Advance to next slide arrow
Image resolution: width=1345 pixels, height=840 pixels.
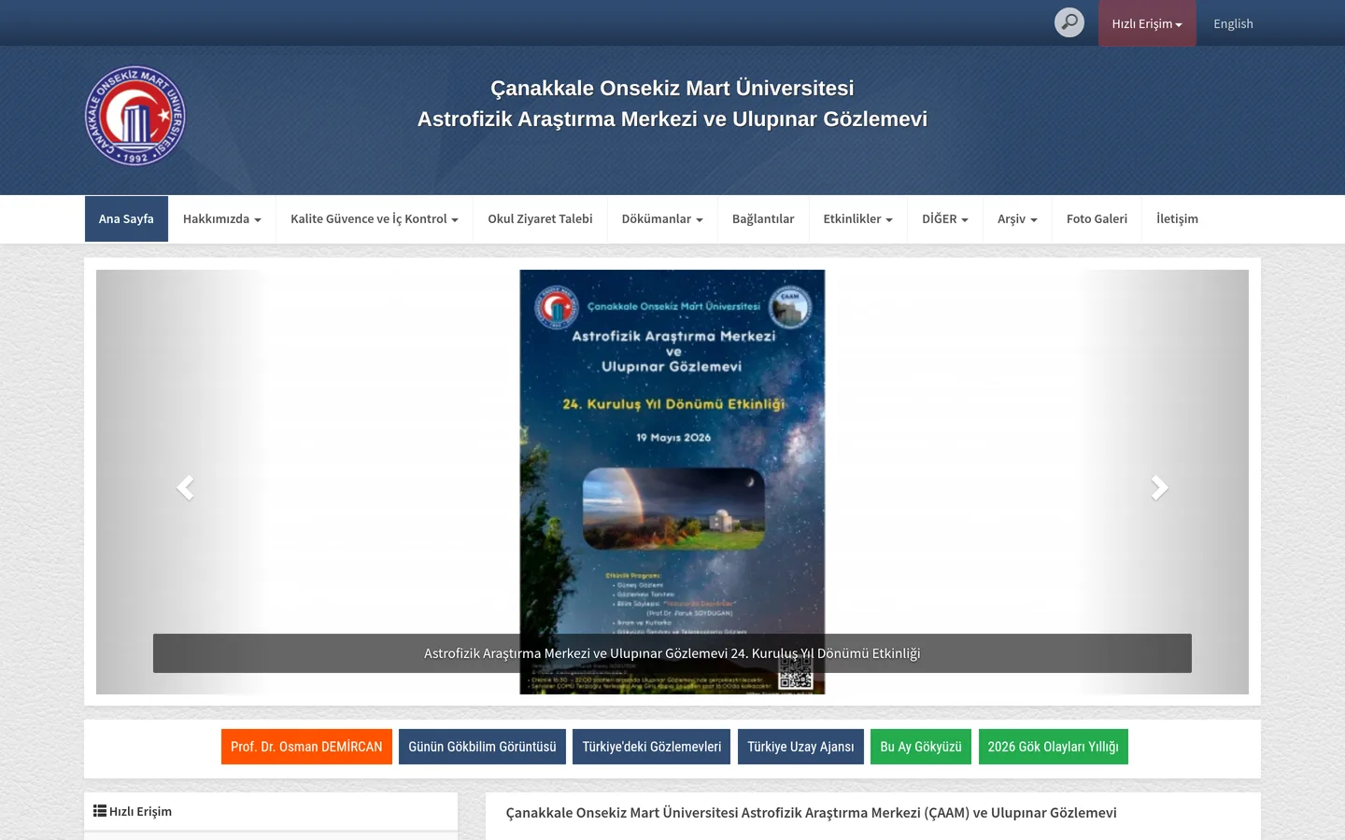pyautogui.click(x=1159, y=487)
